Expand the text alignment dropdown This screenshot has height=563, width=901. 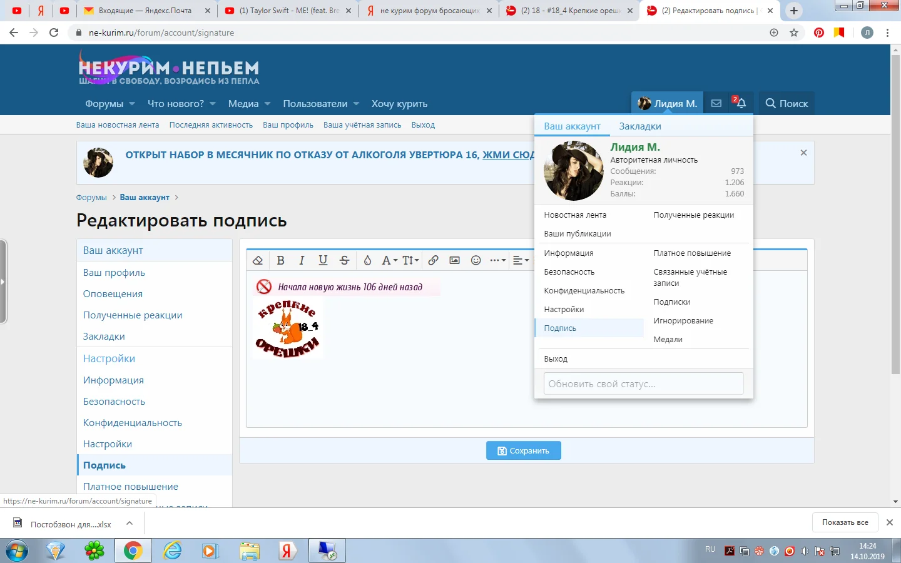pyautogui.click(x=521, y=260)
